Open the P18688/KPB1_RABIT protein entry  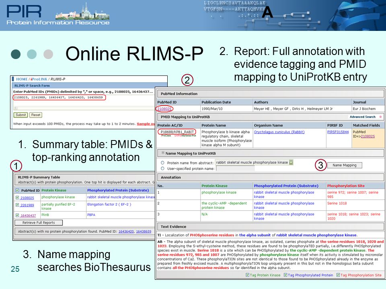coord(177,132)
